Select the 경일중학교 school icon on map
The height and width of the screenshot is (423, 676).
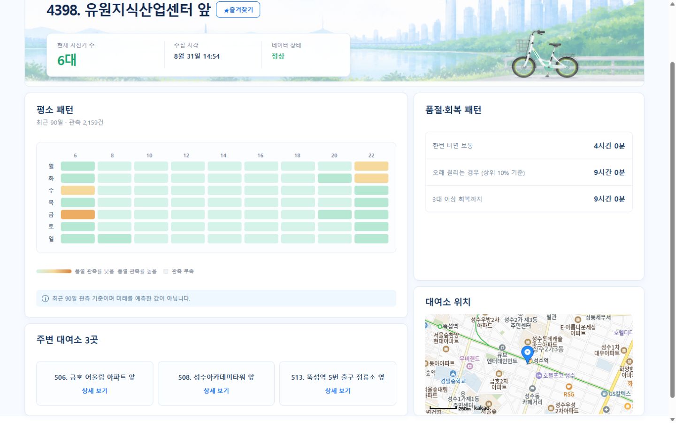[453, 374]
